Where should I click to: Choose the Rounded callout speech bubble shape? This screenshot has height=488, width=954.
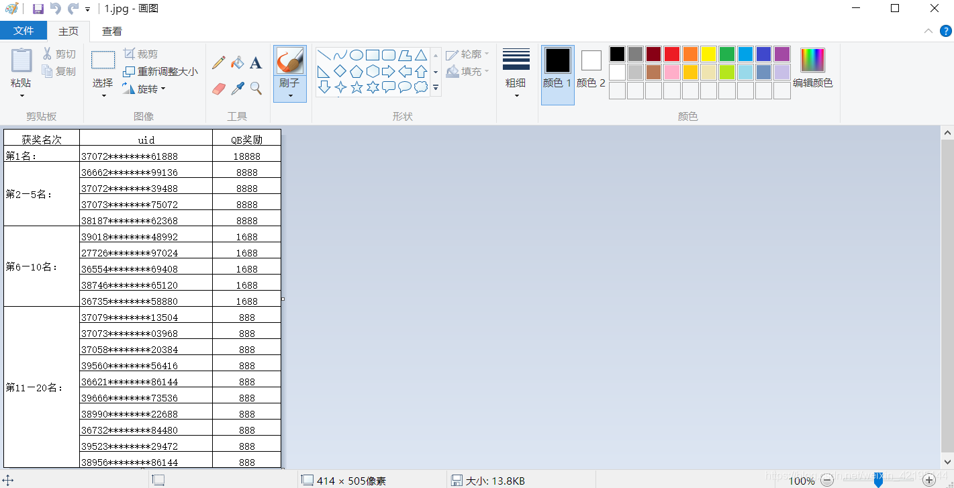(x=389, y=87)
